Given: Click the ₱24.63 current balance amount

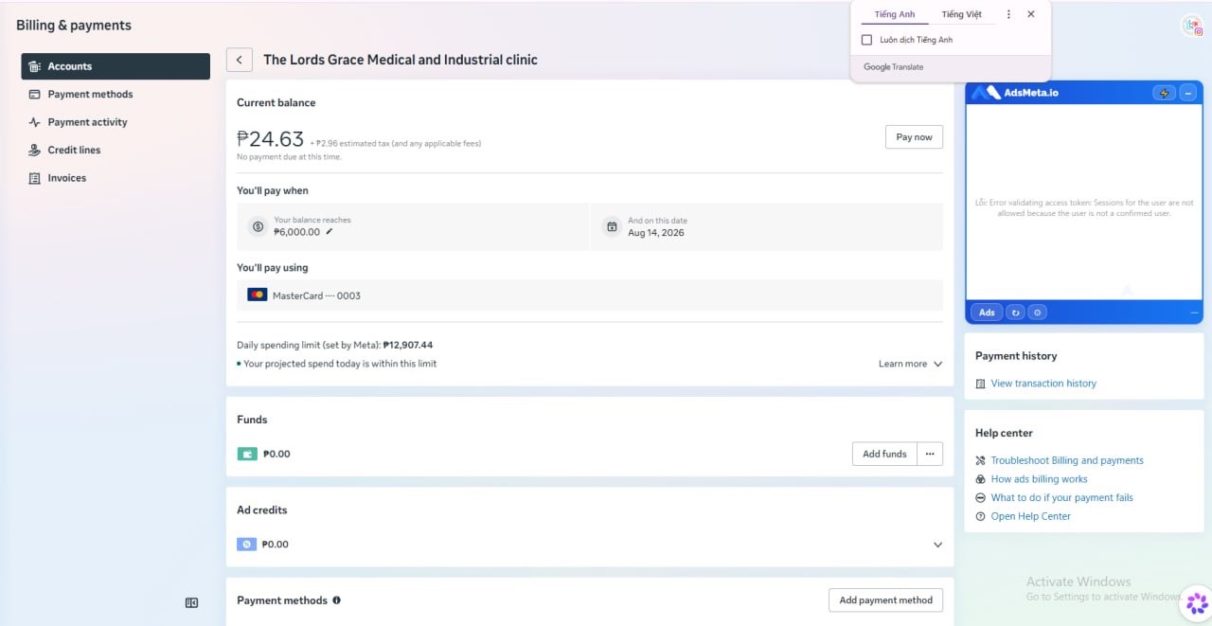Looking at the screenshot, I should [x=270, y=139].
